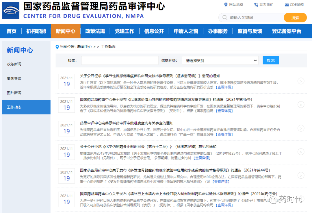Open 完善原料药审评审批进度查询 notice title
312x213 pixels.
click(x=127, y=123)
